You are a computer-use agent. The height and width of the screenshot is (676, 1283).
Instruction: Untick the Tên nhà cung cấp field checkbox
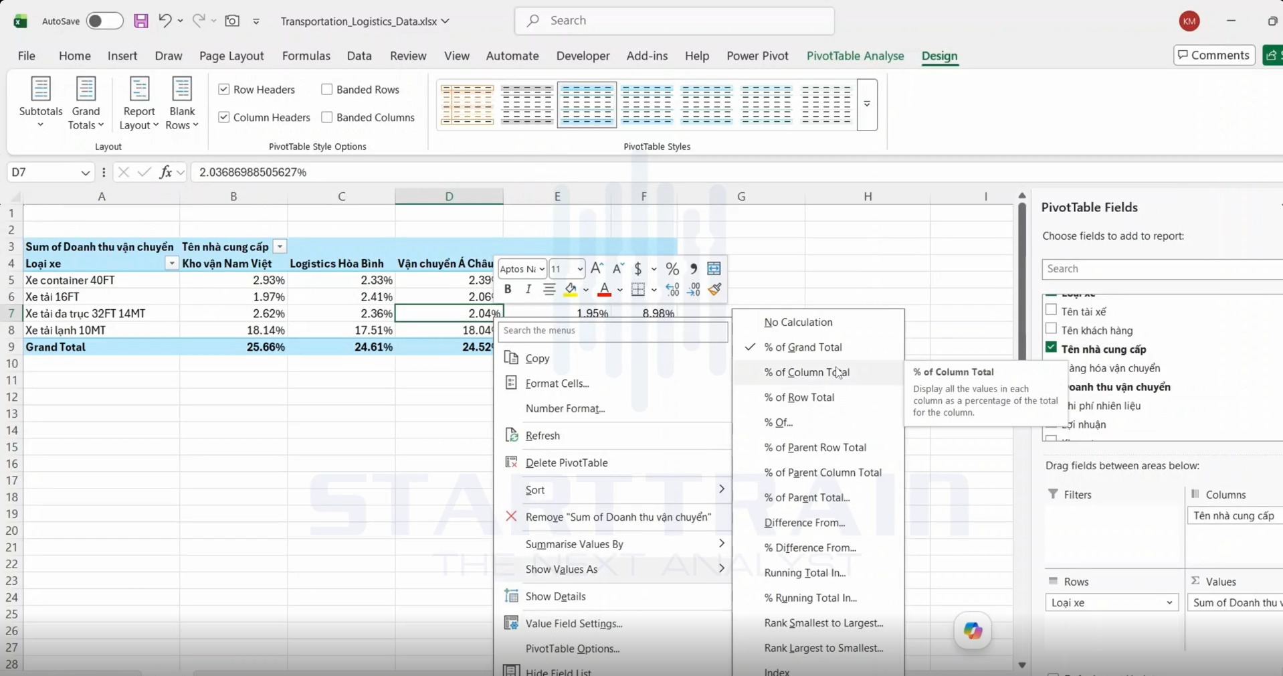coord(1052,348)
